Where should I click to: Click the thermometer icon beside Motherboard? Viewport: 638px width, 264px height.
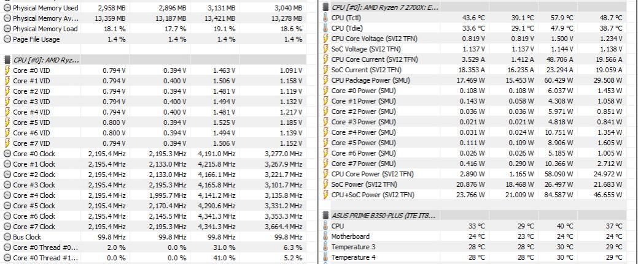[325, 236]
